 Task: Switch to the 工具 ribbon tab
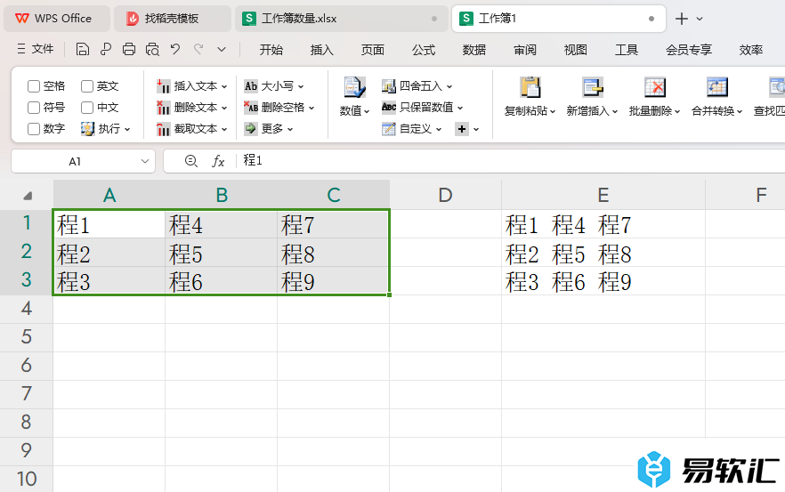tap(627, 50)
